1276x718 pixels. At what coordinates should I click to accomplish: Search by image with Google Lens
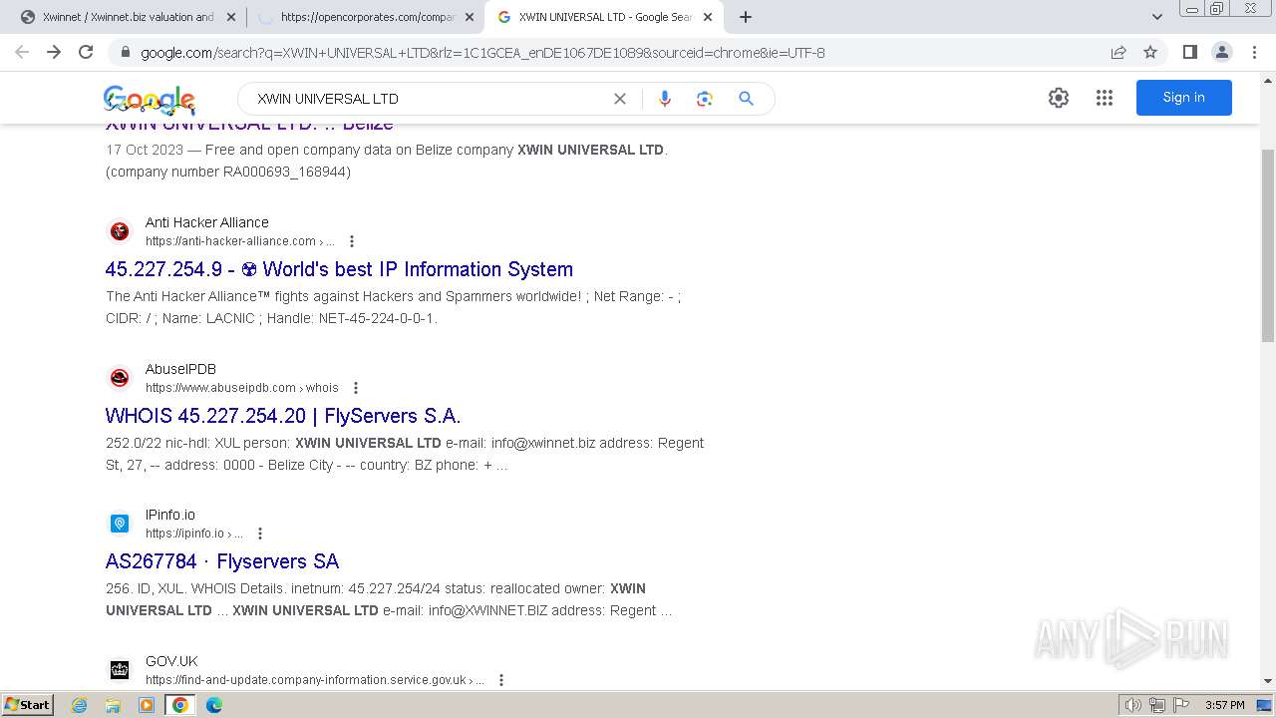pos(705,99)
